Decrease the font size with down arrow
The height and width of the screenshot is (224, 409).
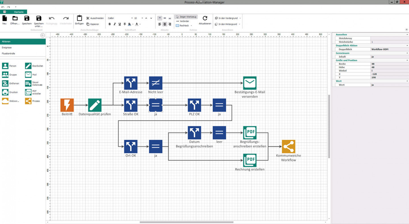click(151, 18)
